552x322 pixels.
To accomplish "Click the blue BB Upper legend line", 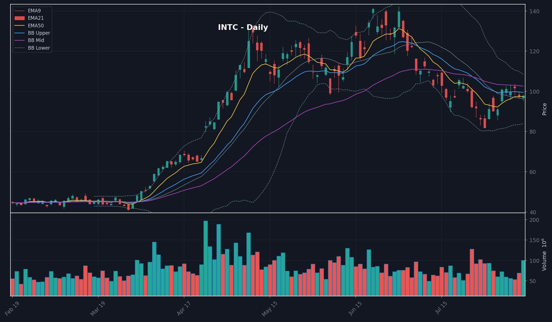I will [19, 33].
